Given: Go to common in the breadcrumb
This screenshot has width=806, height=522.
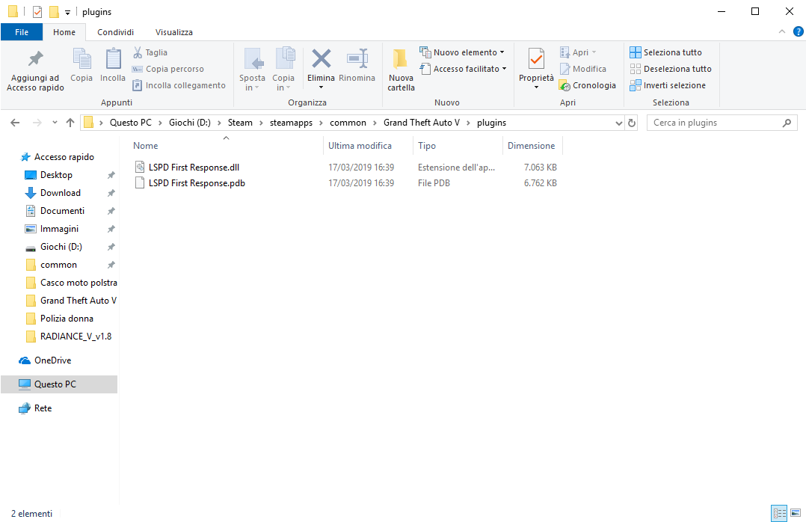Looking at the screenshot, I should (x=348, y=123).
